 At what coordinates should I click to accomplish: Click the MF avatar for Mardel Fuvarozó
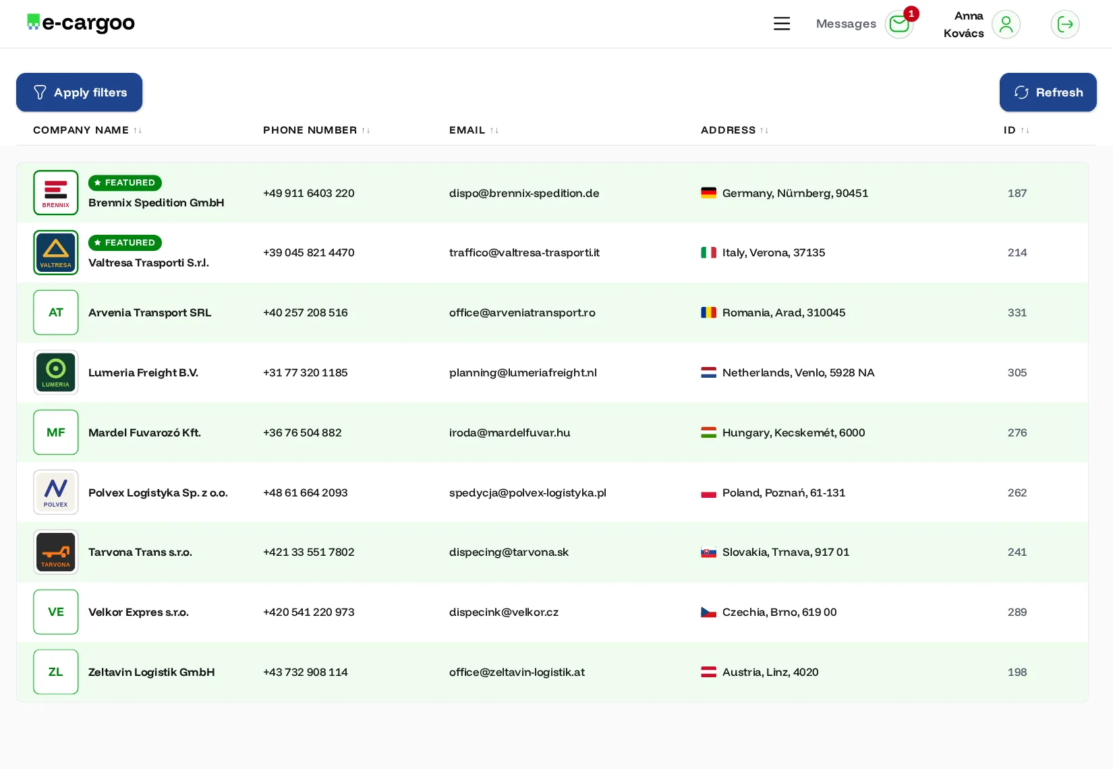(x=56, y=432)
